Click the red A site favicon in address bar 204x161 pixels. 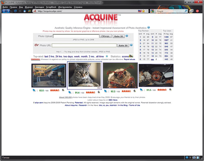pyautogui.click(x=35, y=11)
